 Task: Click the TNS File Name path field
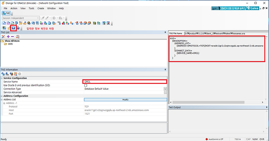coord(226,33)
